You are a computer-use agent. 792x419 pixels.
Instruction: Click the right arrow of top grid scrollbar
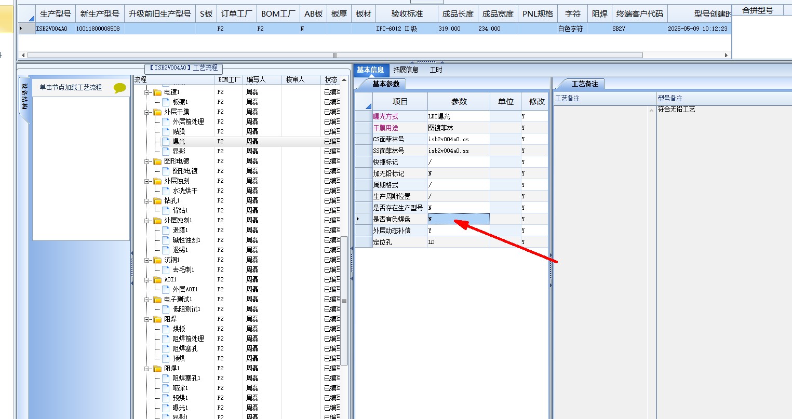click(x=727, y=55)
